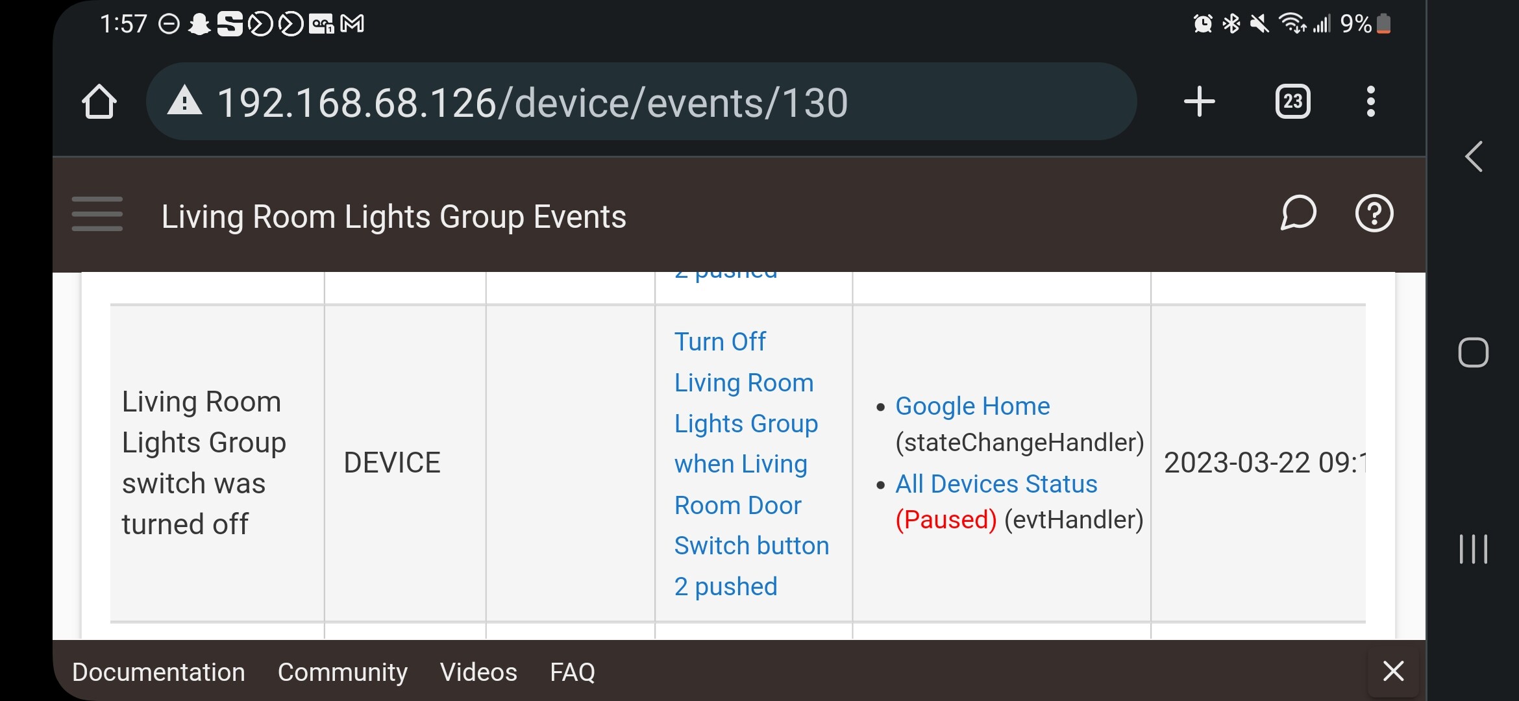This screenshot has width=1519, height=701.
Task: Open the browser three-dot menu
Action: click(1370, 101)
